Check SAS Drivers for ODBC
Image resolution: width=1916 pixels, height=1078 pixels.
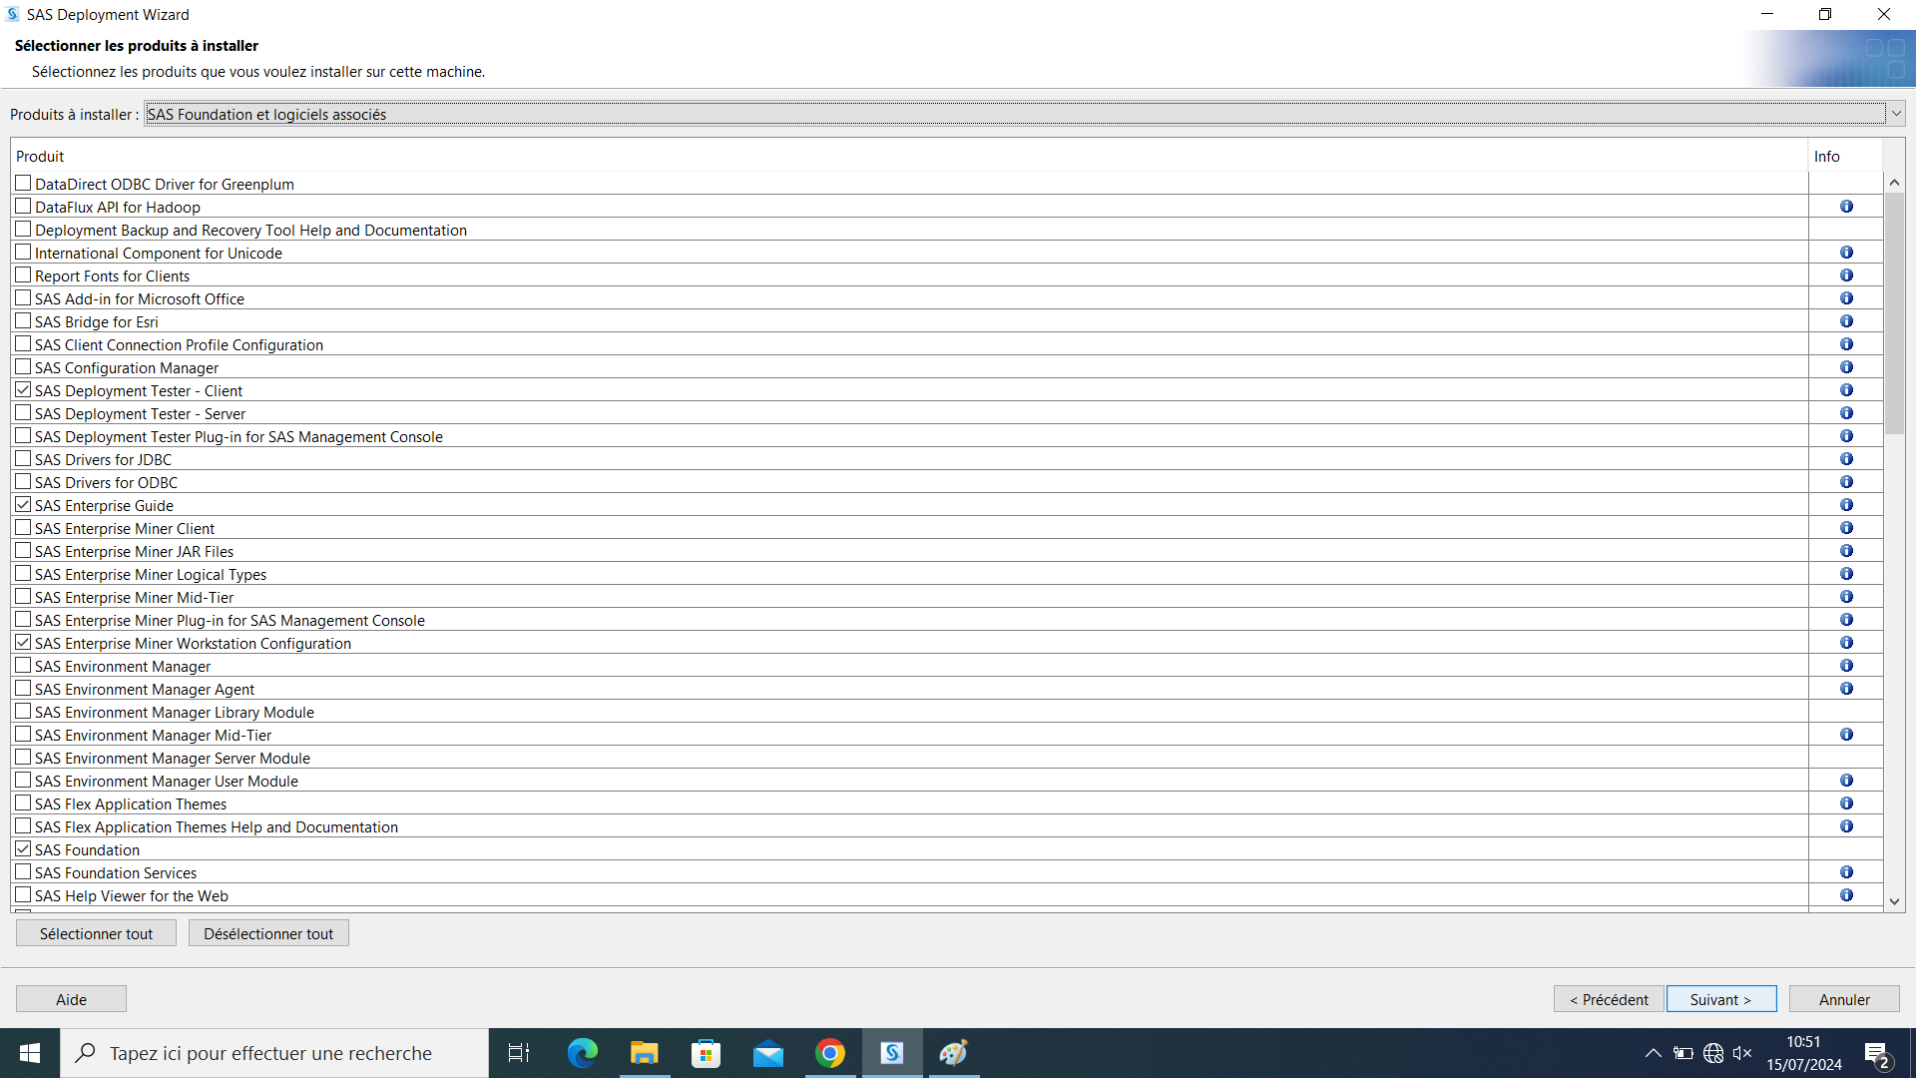pyautogui.click(x=23, y=482)
